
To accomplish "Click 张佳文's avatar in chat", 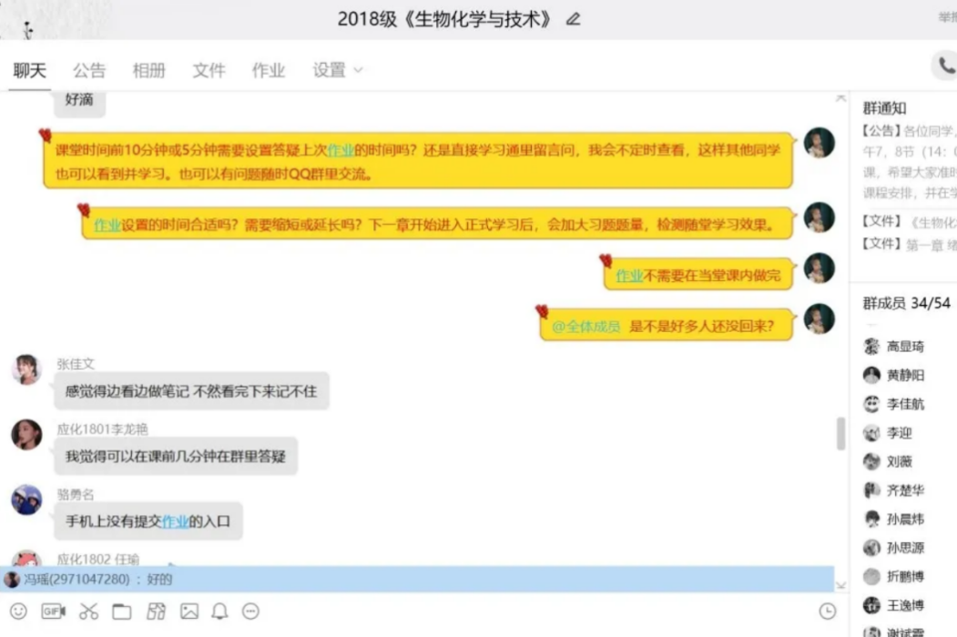I will point(26,369).
